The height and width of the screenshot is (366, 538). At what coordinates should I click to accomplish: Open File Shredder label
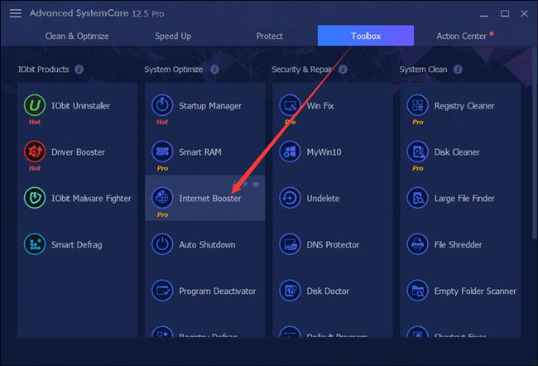click(458, 245)
